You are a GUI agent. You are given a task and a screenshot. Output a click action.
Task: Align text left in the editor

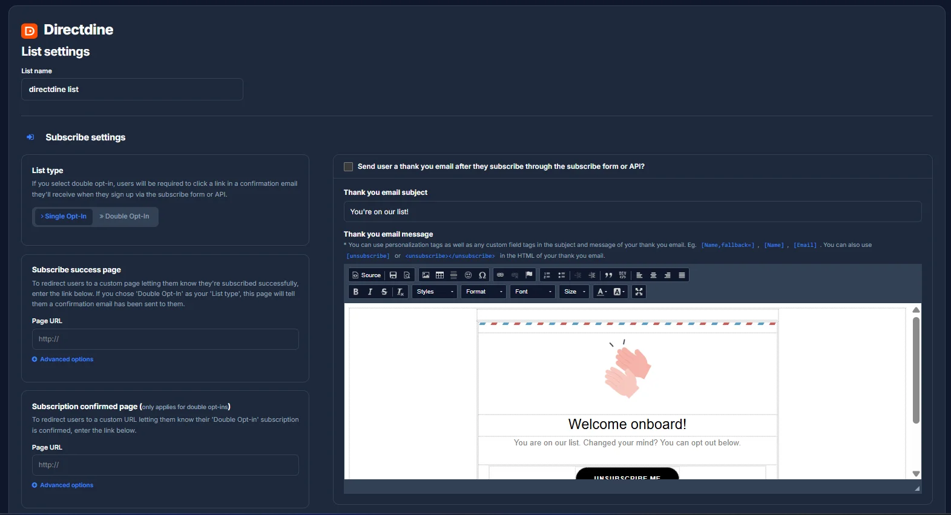[639, 275]
